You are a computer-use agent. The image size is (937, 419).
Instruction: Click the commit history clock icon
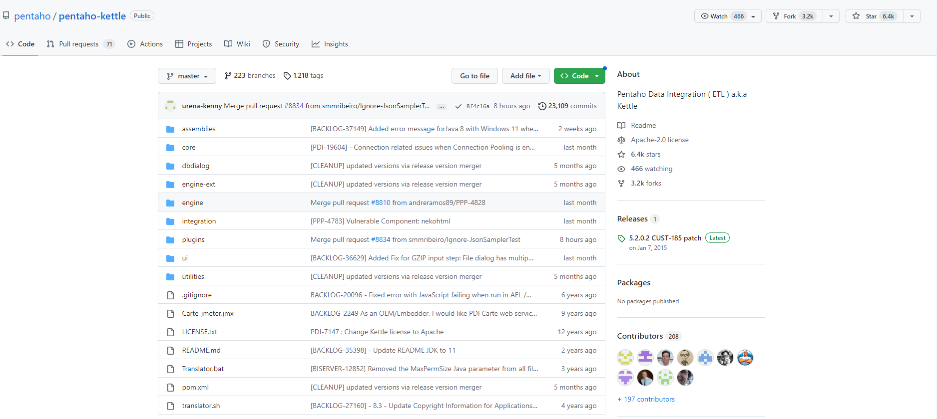542,106
